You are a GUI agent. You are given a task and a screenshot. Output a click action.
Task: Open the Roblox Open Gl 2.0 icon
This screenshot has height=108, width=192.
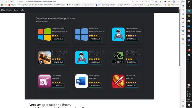click(118, 34)
